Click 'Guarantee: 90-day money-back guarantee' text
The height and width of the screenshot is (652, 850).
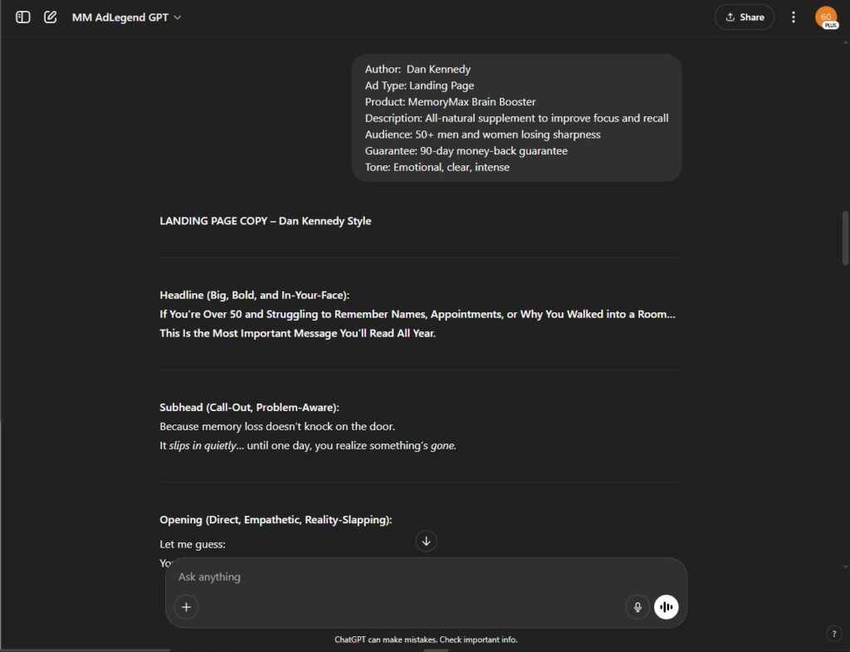tap(467, 151)
